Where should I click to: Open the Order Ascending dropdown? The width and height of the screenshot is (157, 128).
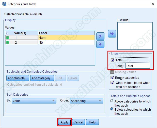point(87,101)
